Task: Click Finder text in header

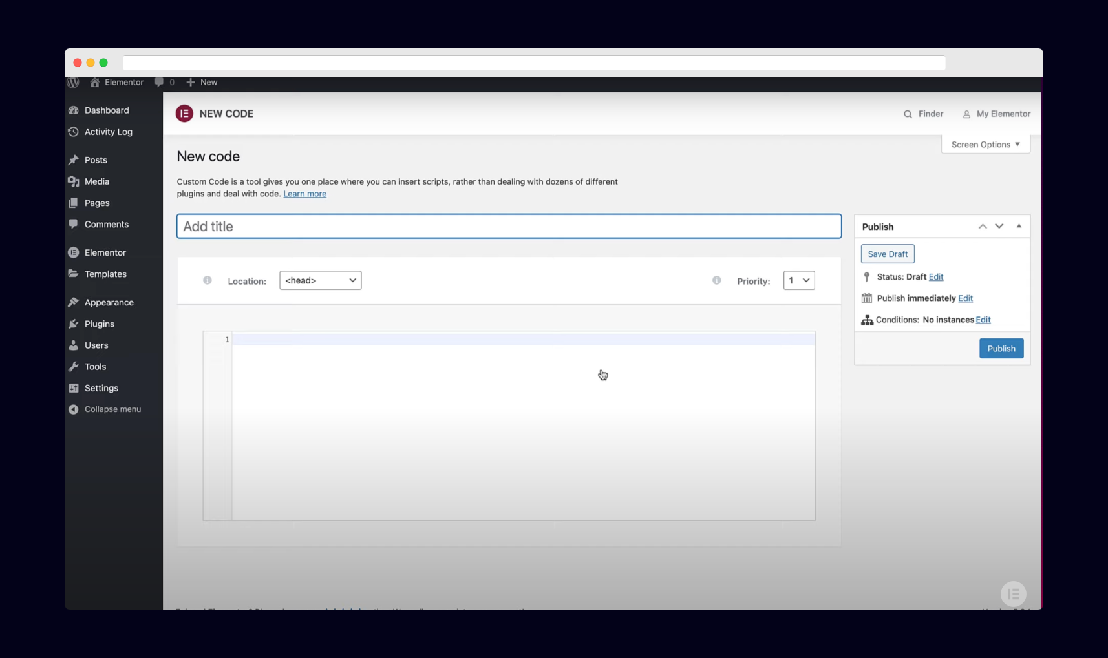Action: 931,114
